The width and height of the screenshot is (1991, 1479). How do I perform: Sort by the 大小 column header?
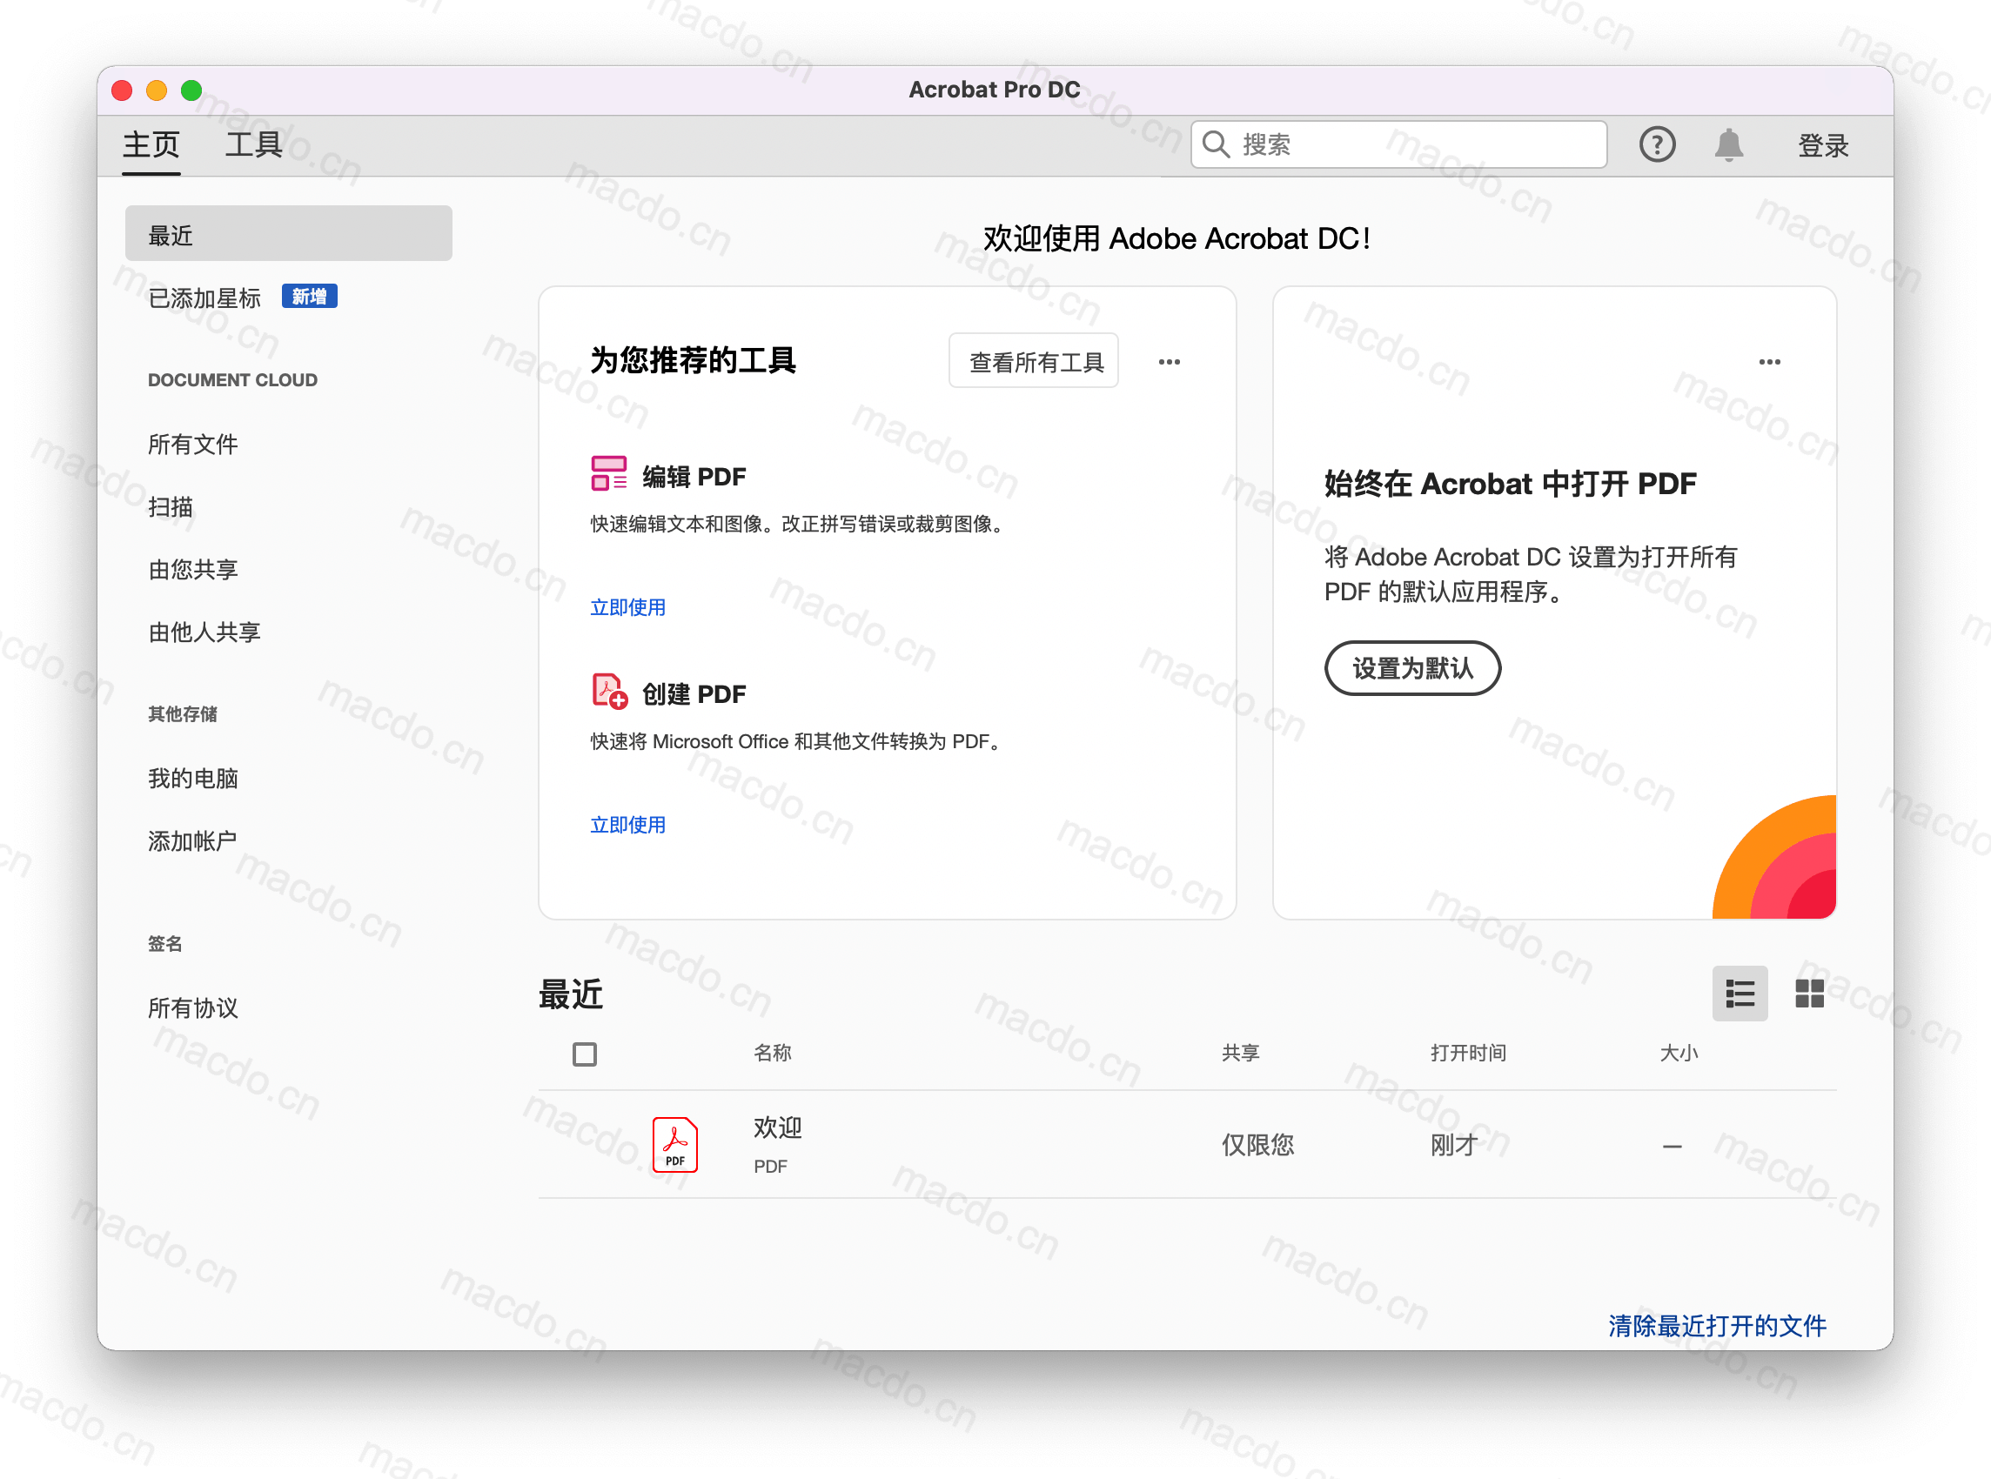coord(1679,1053)
